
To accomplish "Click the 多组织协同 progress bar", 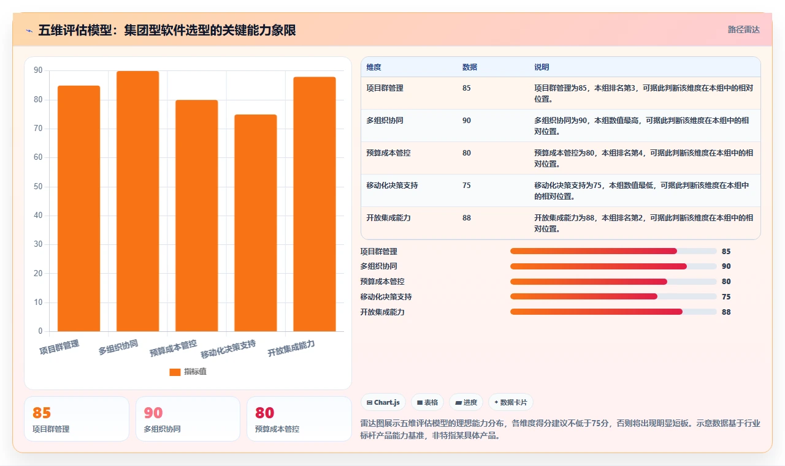I will [x=613, y=266].
